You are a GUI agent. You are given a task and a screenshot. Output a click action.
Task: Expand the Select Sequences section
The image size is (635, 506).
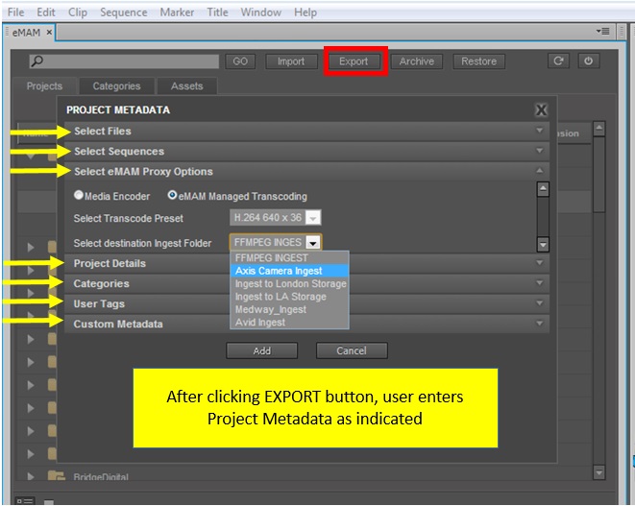pos(306,151)
